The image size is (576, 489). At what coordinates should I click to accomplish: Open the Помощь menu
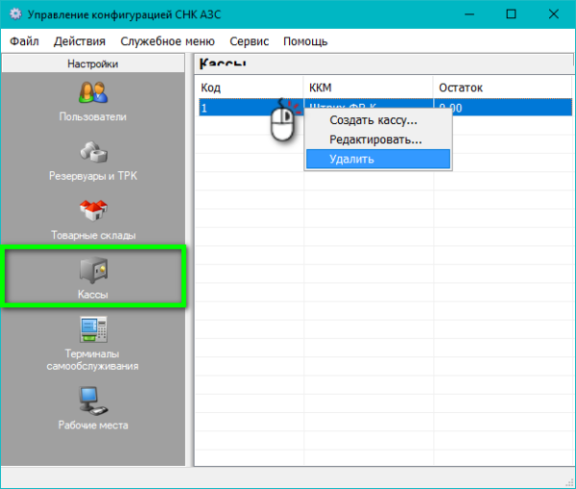[305, 41]
